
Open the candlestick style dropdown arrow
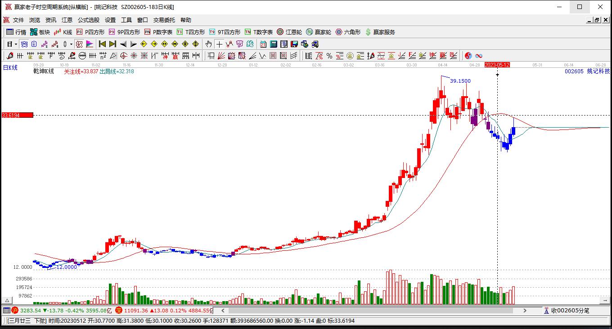click(x=71, y=44)
